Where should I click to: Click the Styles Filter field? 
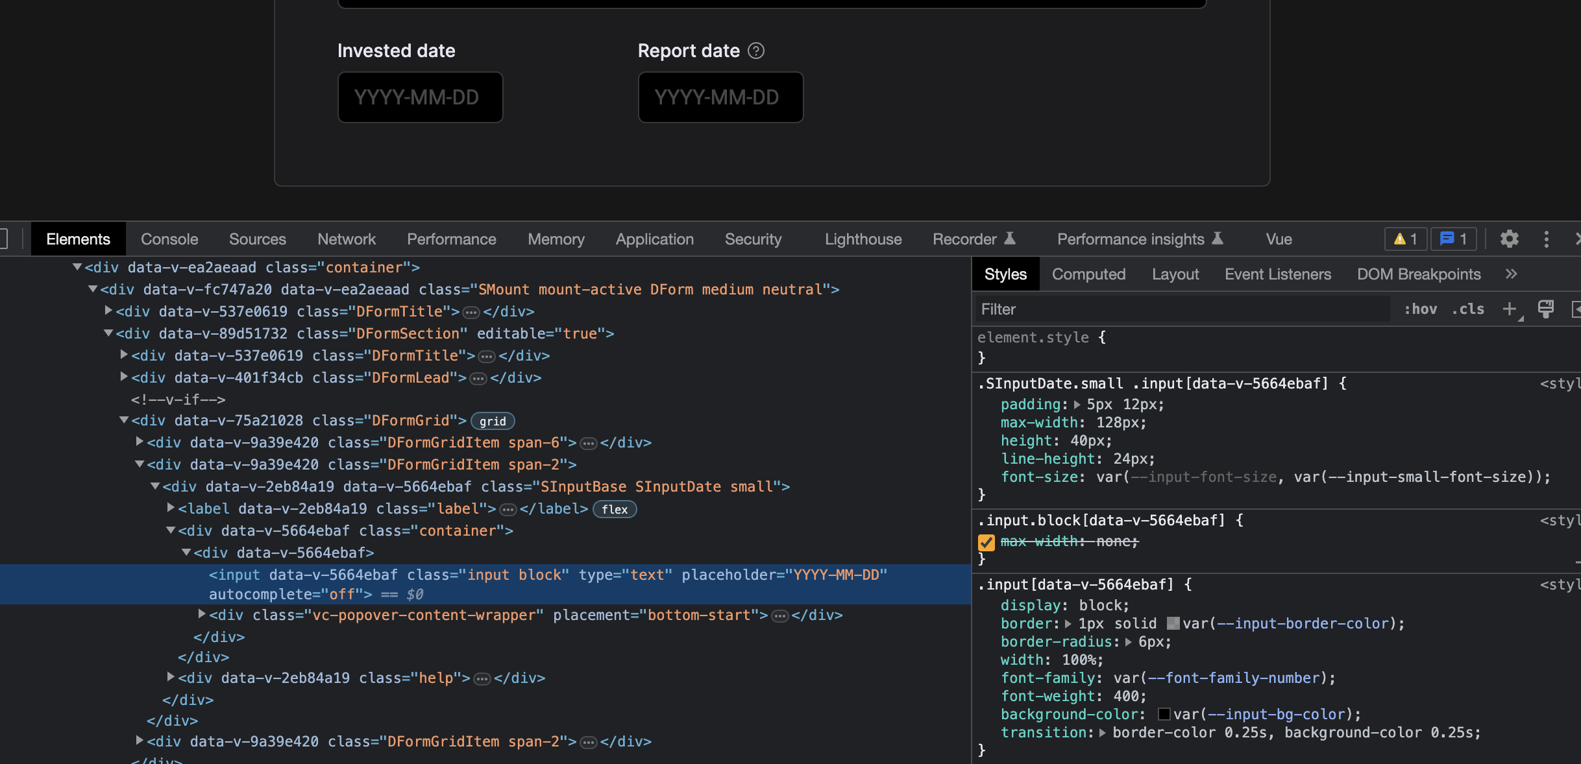1181,309
